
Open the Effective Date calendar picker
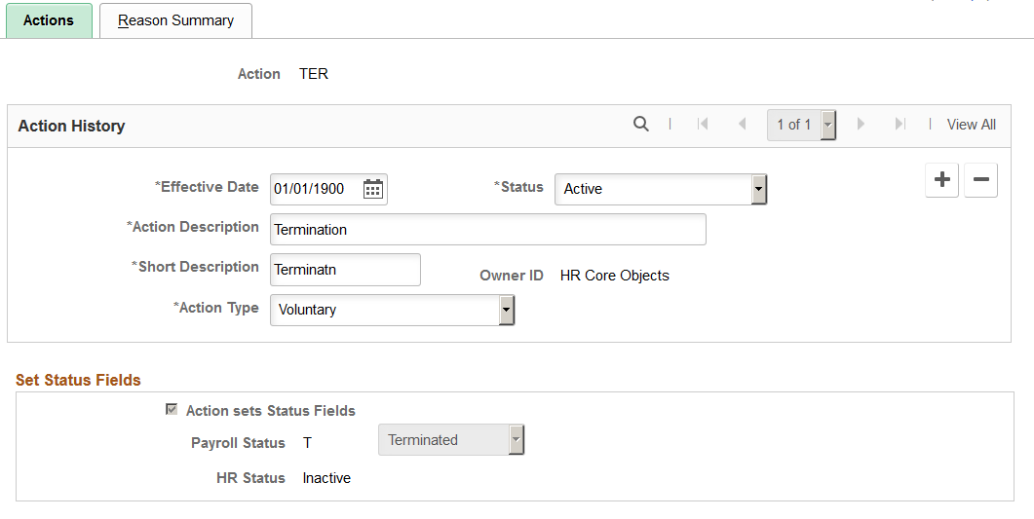tap(373, 189)
